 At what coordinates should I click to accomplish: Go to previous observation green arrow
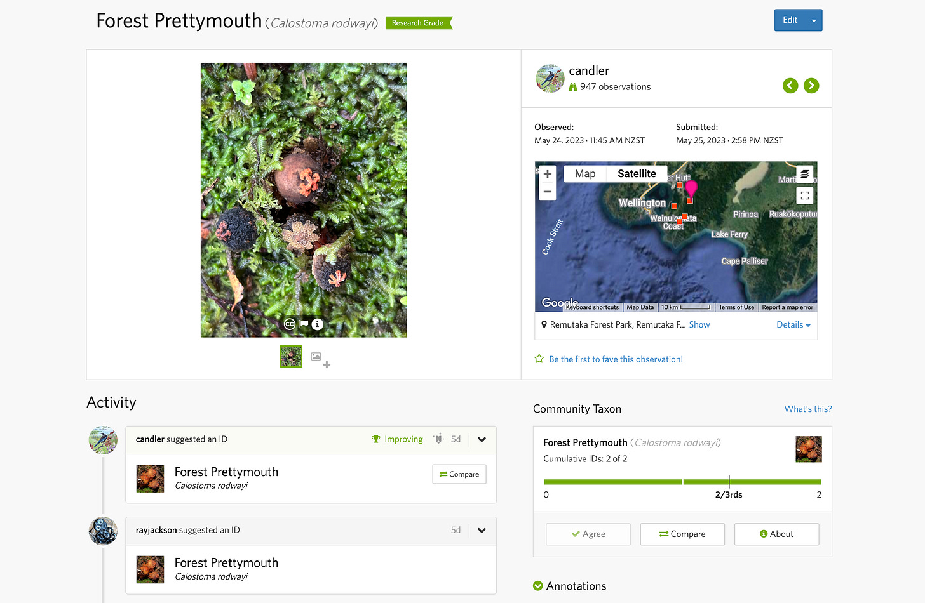point(790,86)
